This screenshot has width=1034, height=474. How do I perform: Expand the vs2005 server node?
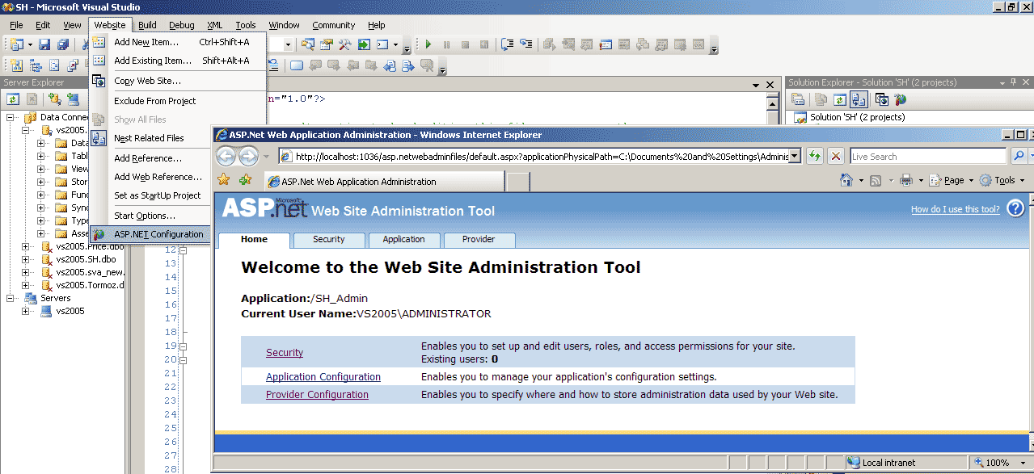[x=26, y=311]
